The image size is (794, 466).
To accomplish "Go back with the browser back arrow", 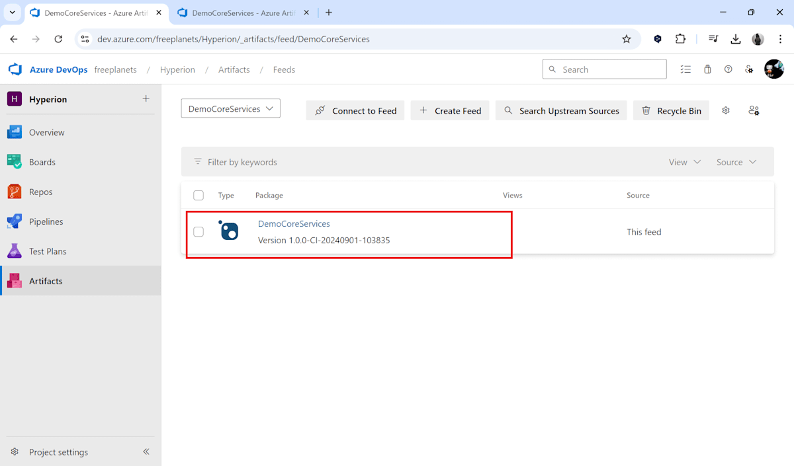I will [x=14, y=39].
